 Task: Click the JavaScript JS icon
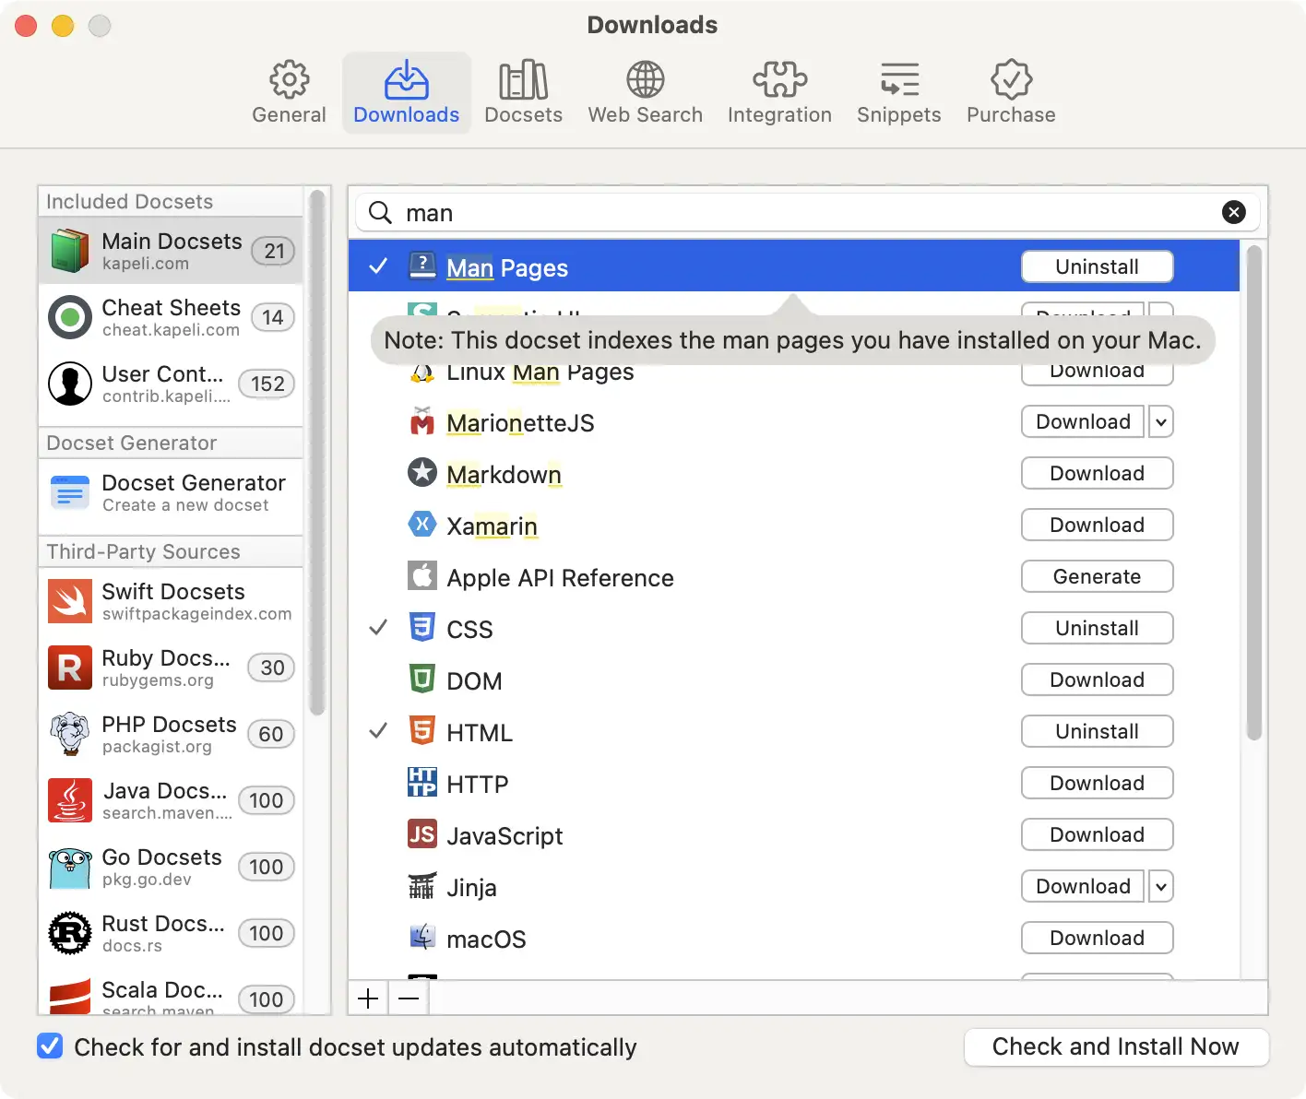(x=422, y=834)
